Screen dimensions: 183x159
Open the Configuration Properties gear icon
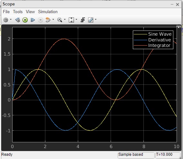(6, 20)
